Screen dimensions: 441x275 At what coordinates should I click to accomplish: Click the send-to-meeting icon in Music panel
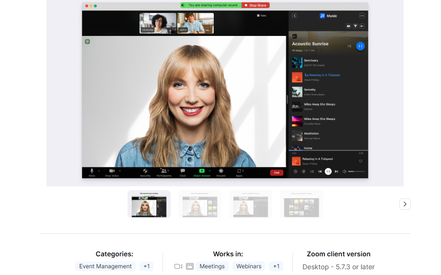(x=348, y=26)
